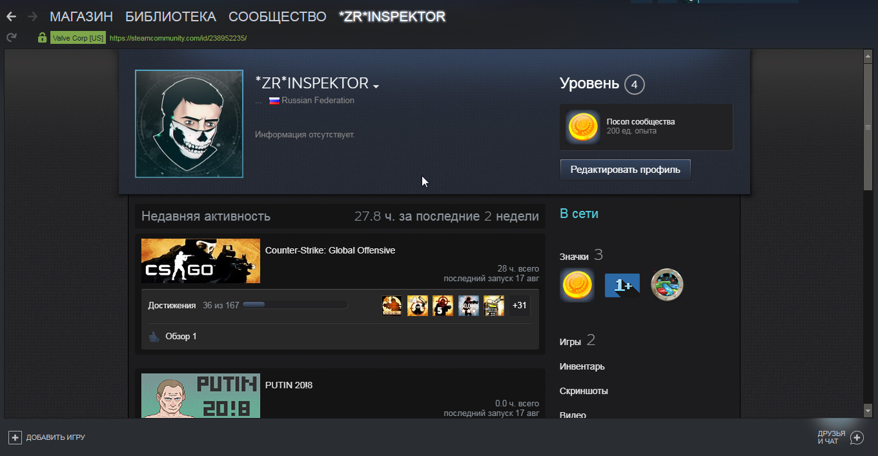Viewport: 878px width, 456px height.
Task: Open the Инвентарь inventory link
Action: [x=582, y=366]
